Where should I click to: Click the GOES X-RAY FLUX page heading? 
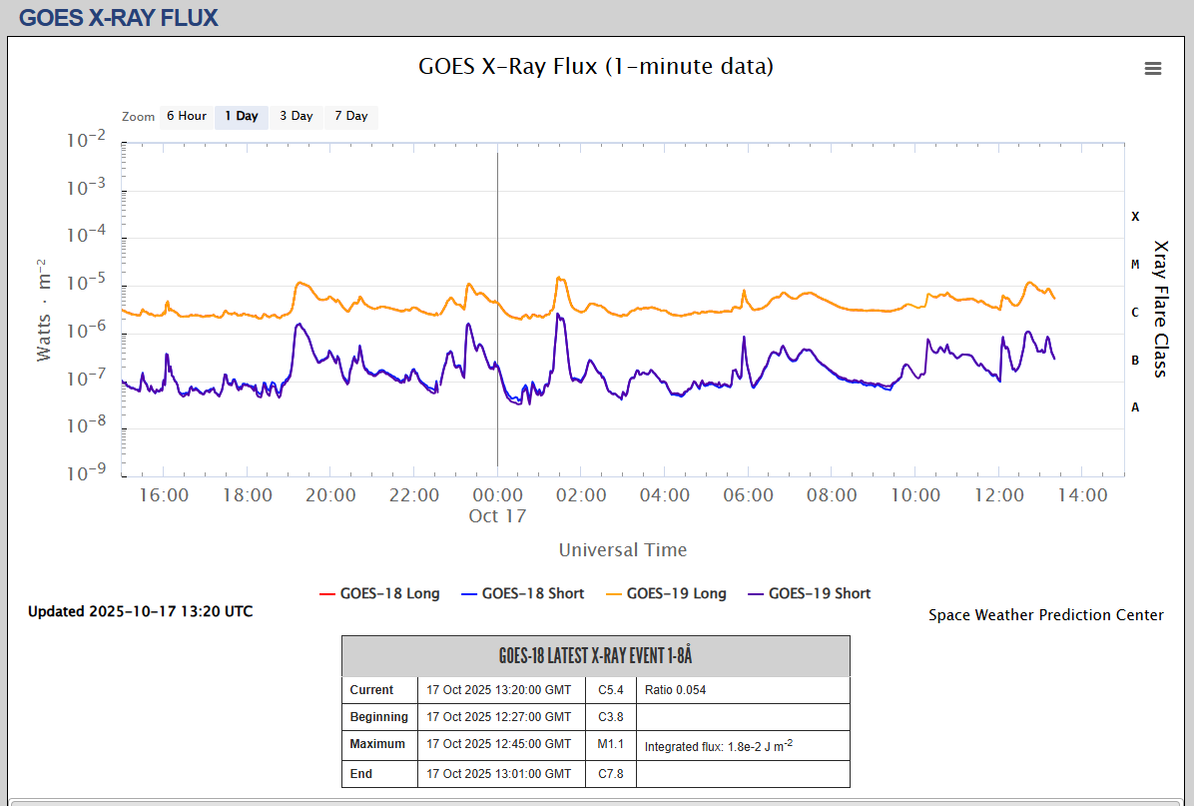118,17
